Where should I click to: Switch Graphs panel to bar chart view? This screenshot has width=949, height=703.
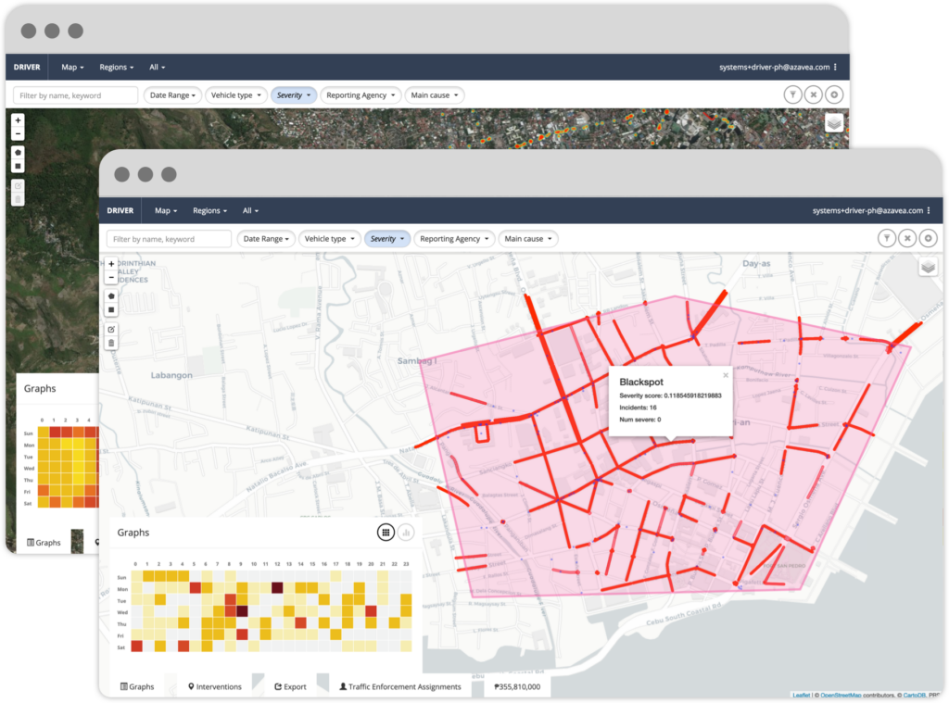(x=406, y=533)
